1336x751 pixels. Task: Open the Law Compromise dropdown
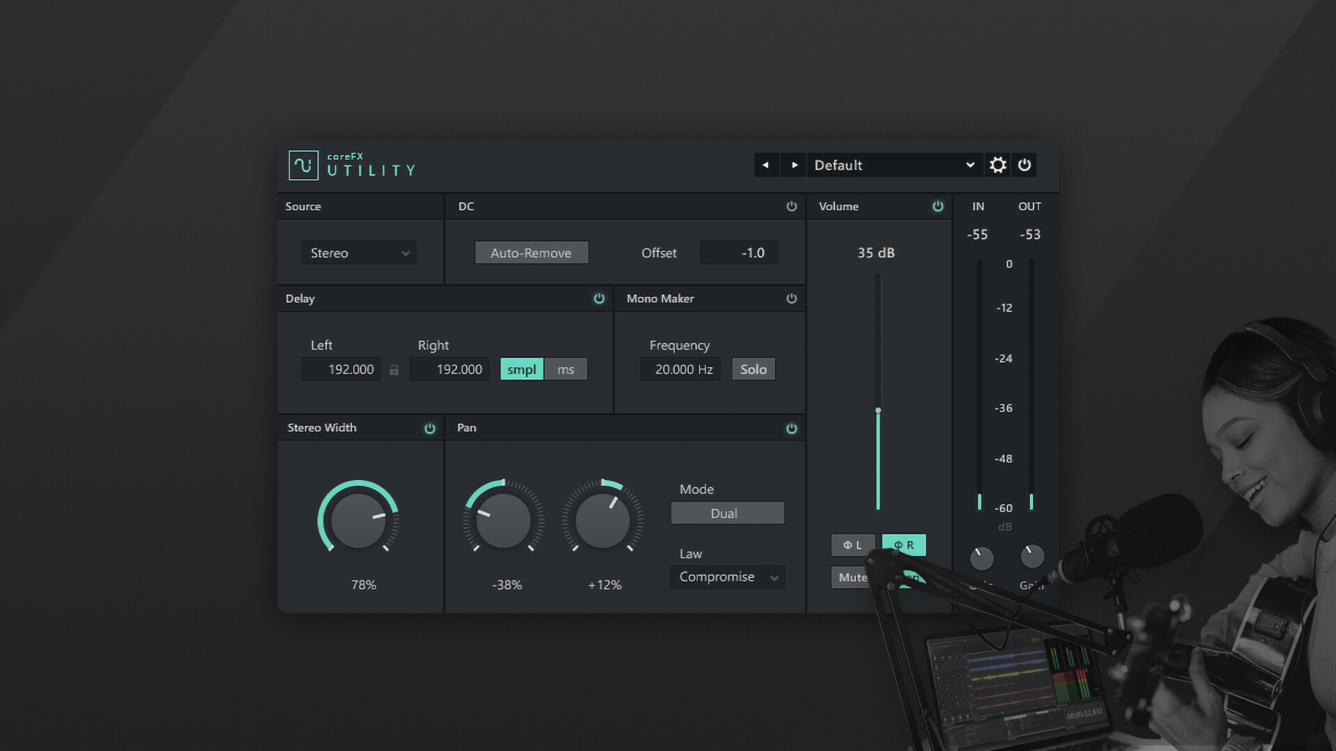click(726, 576)
